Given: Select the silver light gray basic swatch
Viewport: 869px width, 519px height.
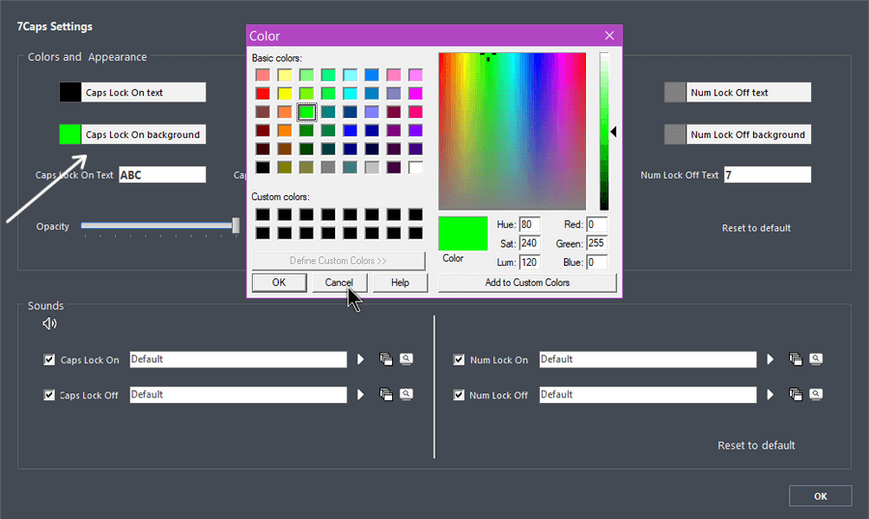Looking at the screenshot, I should click(372, 167).
